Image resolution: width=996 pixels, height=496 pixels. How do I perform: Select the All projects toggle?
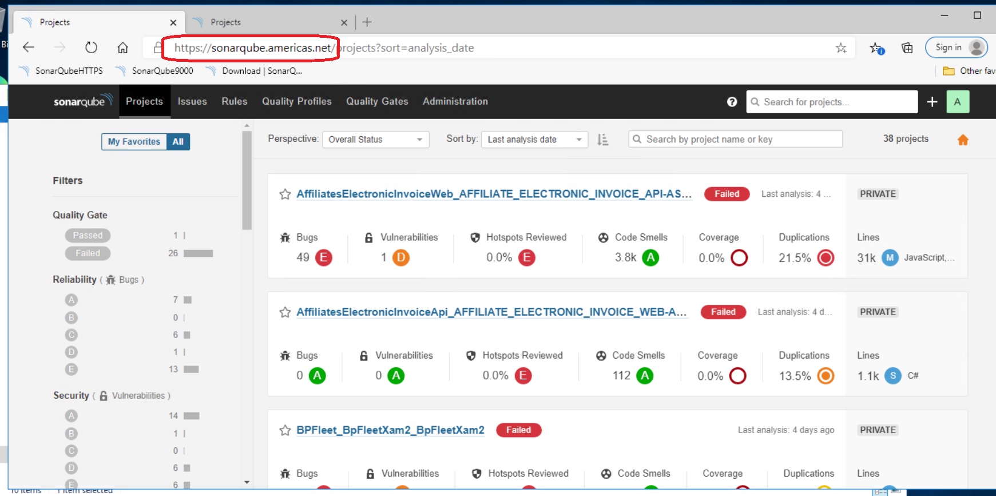178,141
